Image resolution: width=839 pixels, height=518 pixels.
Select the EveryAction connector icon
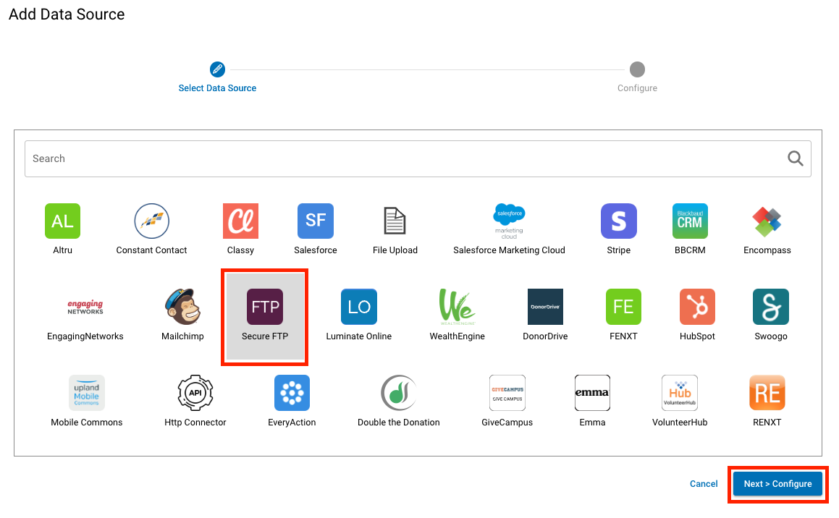coord(292,393)
